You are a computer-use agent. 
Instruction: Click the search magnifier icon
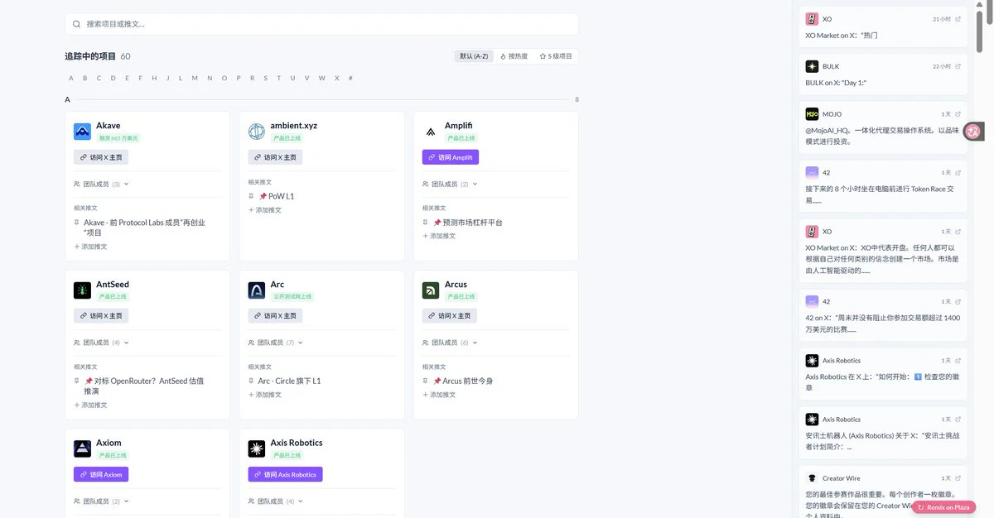[x=77, y=24]
